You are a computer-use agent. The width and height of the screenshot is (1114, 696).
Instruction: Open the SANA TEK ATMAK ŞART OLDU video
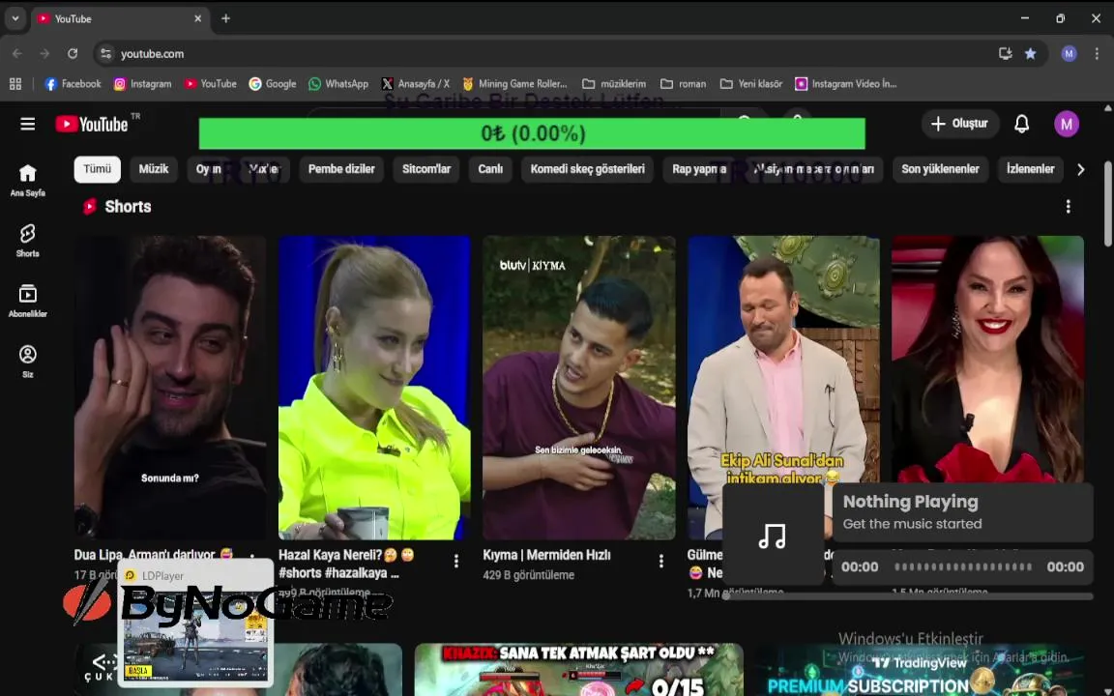(579, 670)
